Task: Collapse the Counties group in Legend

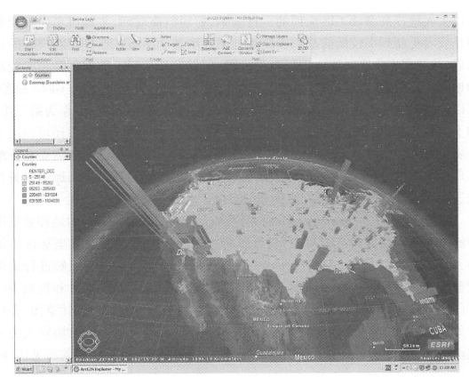Action: 18,164
